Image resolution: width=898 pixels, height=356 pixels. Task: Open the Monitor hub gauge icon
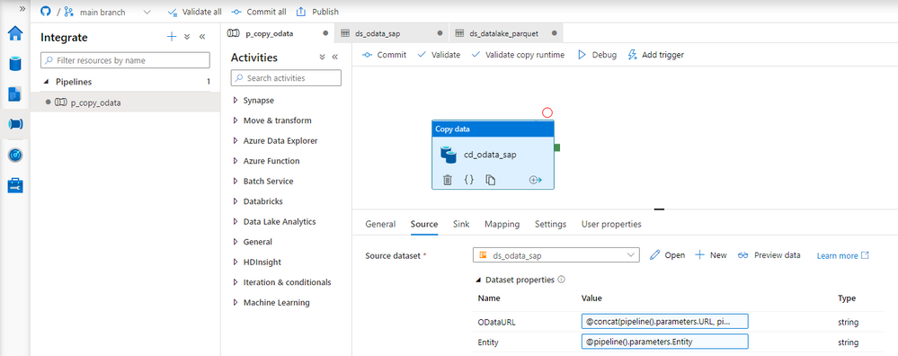(15, 156)
